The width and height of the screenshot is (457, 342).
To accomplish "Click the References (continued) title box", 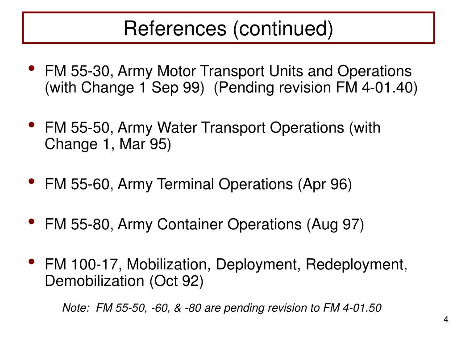I will tap(228, 28).
